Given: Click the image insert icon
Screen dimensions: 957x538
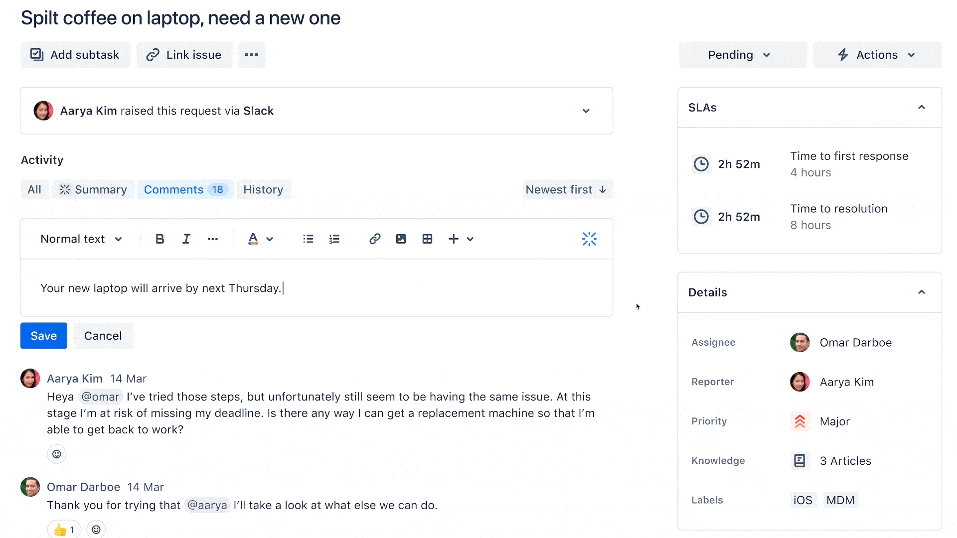Looking at the screenshot, I should point(400,239).
